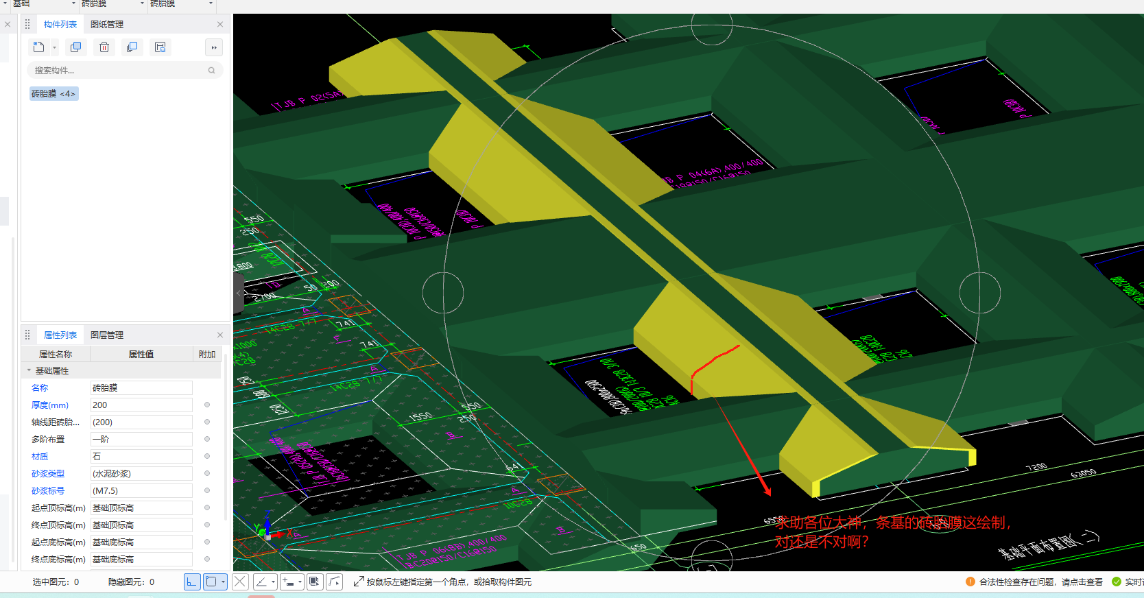This screenshot has height=598, width=1144.
Task: Click the 隐藏图元: 0 status text
Action: (x=131, y=582)
